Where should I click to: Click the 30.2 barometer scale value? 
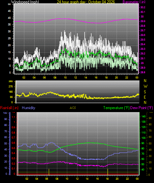point(143,7)
